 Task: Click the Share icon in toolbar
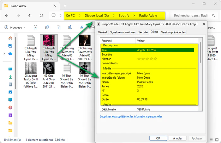pyautogui.click(x=81, y=27)
